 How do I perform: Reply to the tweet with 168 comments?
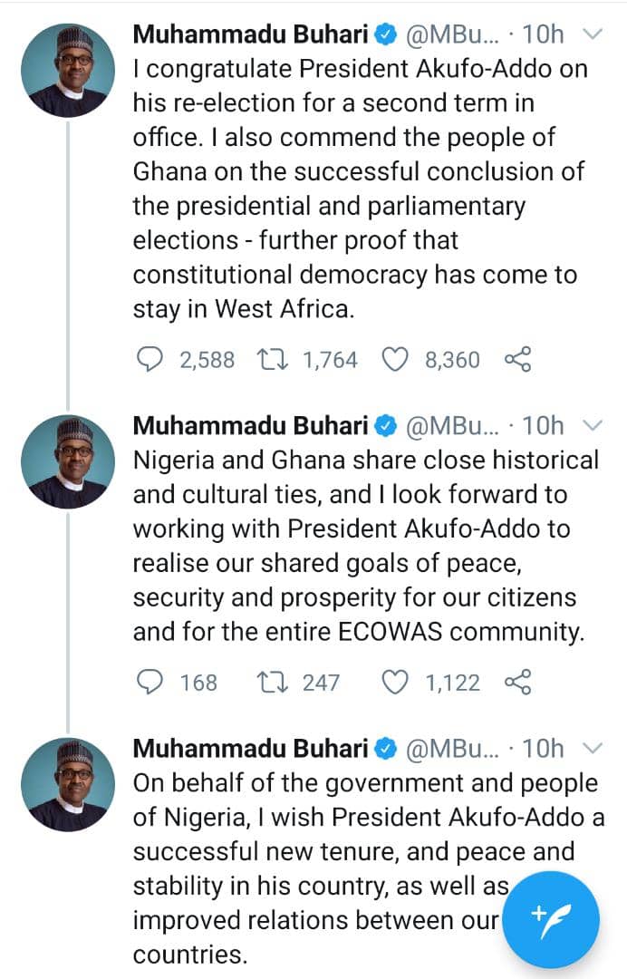click(x=149, y=682)
